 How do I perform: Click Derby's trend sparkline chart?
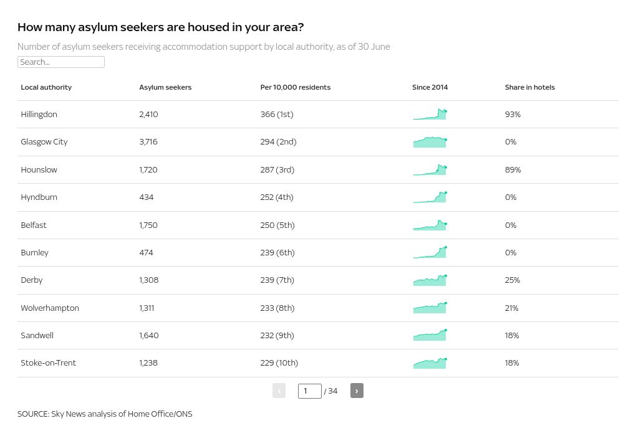pos(430,280)
